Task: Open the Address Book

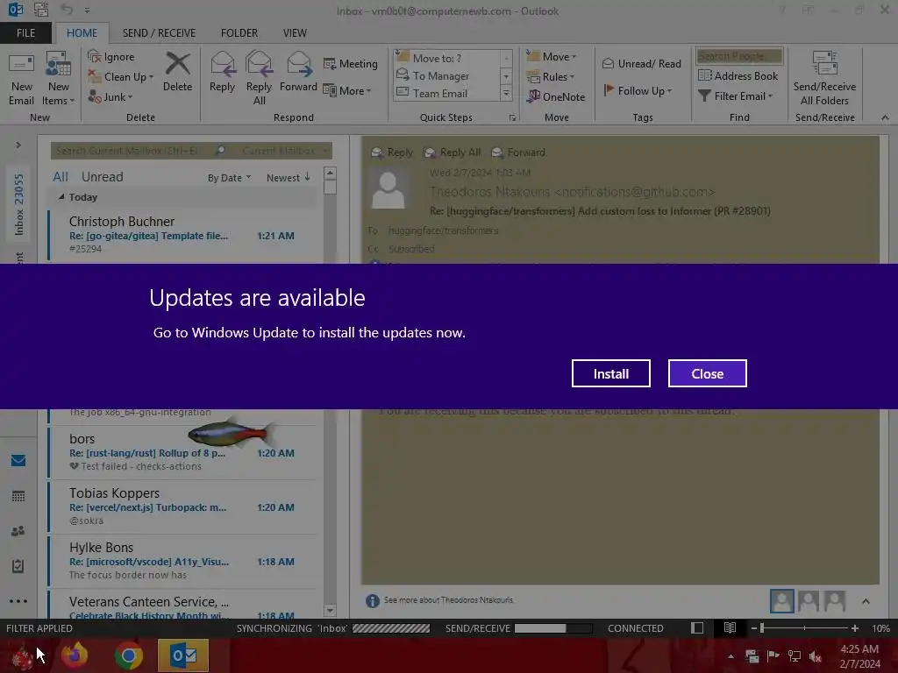Action: (738, 75)
